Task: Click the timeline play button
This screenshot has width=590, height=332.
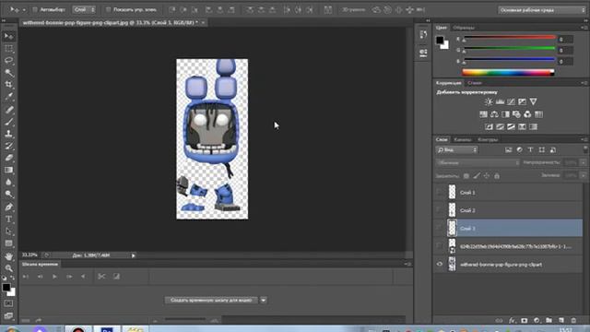Action: pos(54,277)
